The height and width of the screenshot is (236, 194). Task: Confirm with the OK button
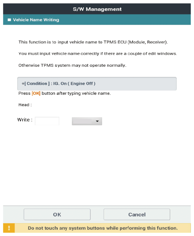click(x=57, y=214)
